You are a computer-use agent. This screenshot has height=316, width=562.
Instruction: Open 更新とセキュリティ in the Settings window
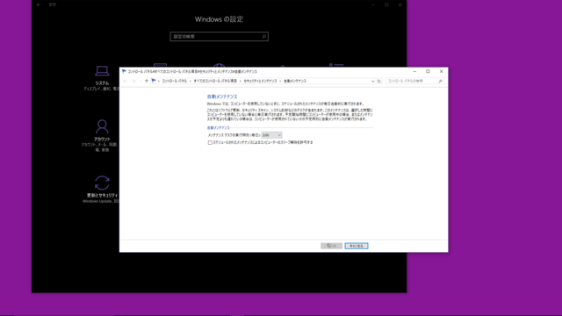click(x=102, y=190)
